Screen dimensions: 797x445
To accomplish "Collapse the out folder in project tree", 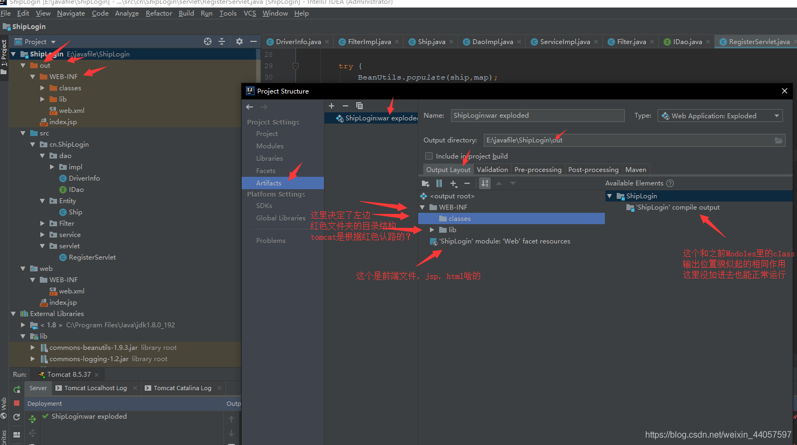I will (23, 66).
